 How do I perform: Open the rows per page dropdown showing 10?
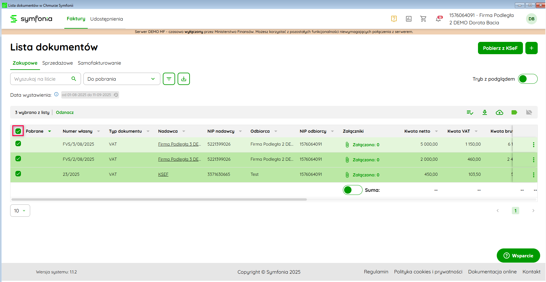point(20,211)
